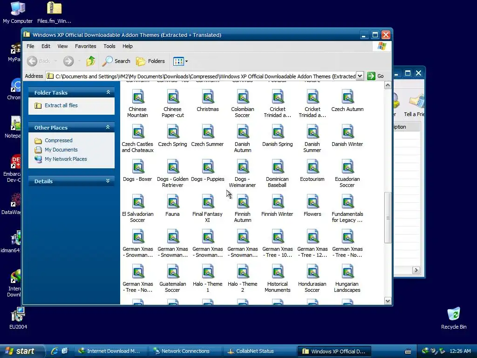Select the Honduran Soccer theme icon
477x358 pixels.
[313, 278]
